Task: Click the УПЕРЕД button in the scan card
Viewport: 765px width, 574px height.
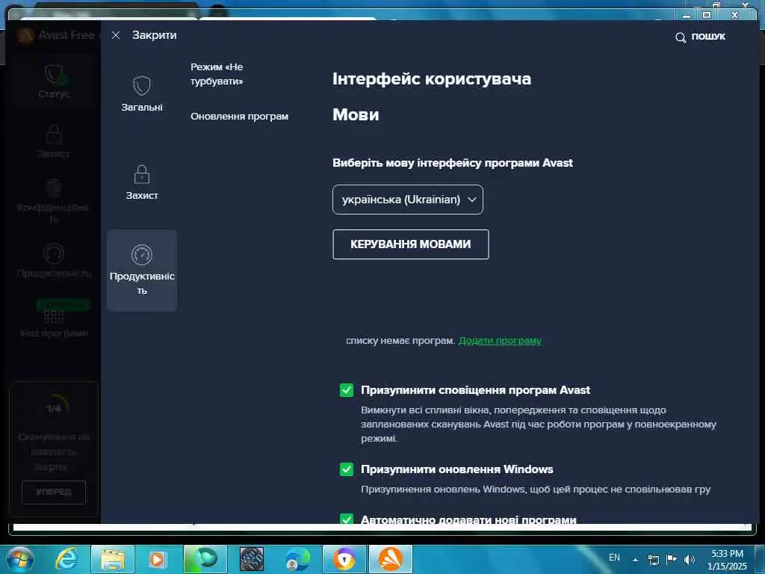Action: coord(54,492)
